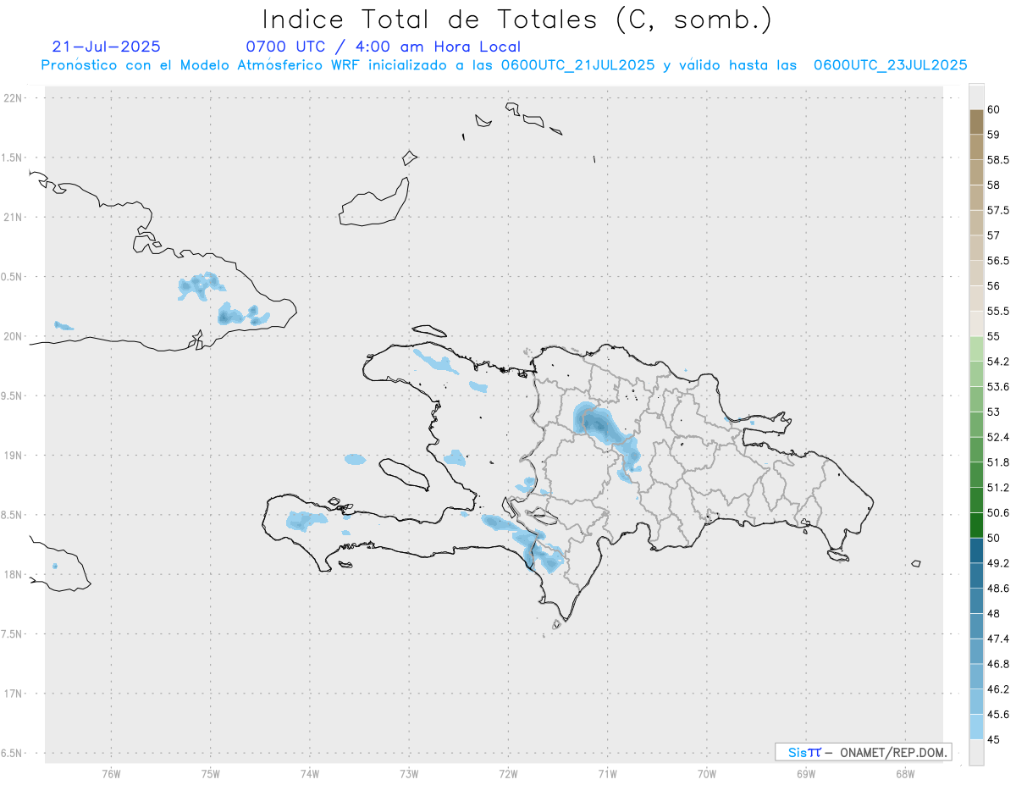Image resolution: width=1016 pixels, height=785 pixels.
Task: Click the colorbar value "57.5"
Action: pyautogui.click(x=997, y=210)
